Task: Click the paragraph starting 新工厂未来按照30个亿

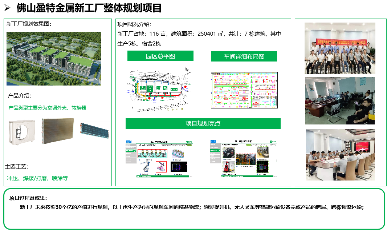Action: pyautogui.click(x=192, y=207)
